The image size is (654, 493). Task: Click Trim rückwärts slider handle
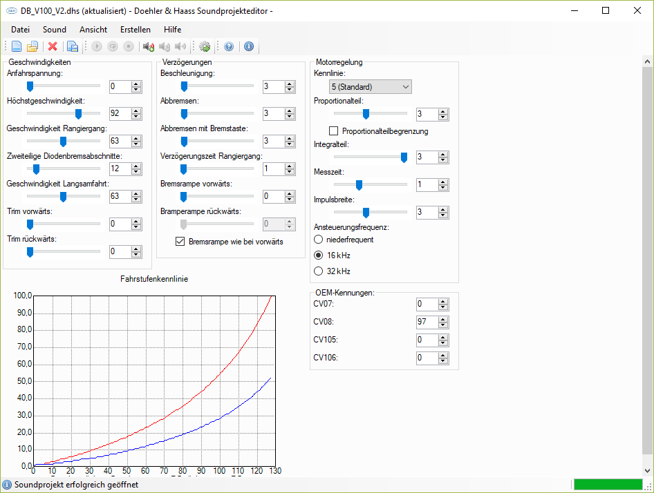point(30,252)
